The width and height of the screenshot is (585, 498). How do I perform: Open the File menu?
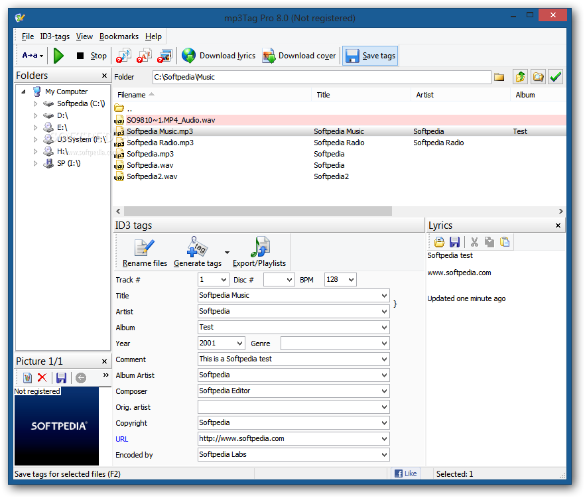coord(28,36)
